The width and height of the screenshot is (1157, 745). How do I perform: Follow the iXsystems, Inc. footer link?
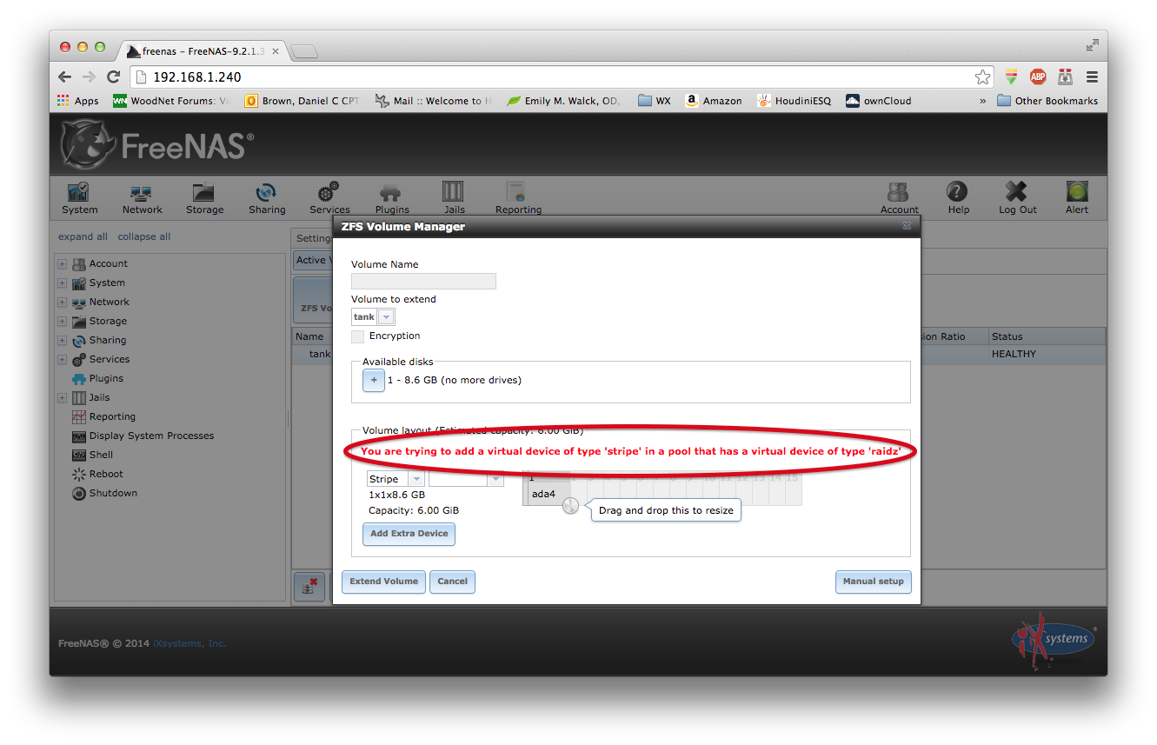(x=190, y=643)
